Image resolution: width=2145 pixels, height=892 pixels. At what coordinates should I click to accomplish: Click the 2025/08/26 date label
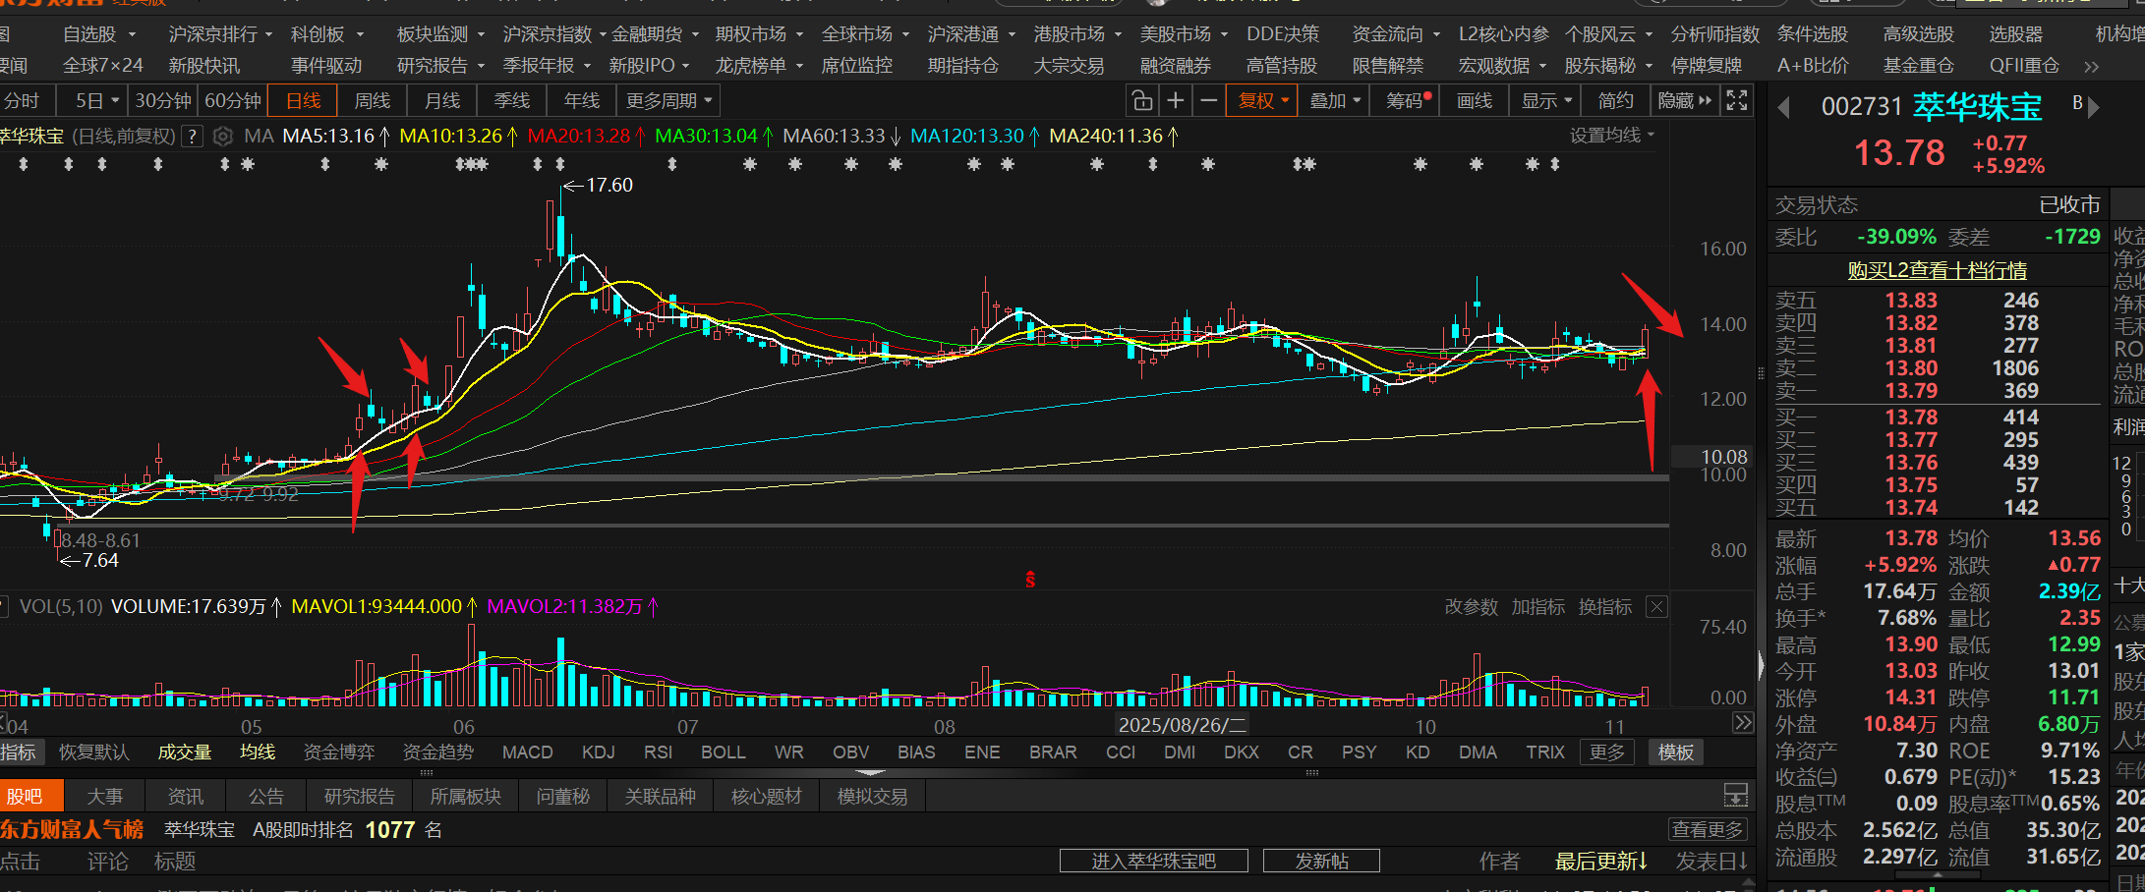1183,726
